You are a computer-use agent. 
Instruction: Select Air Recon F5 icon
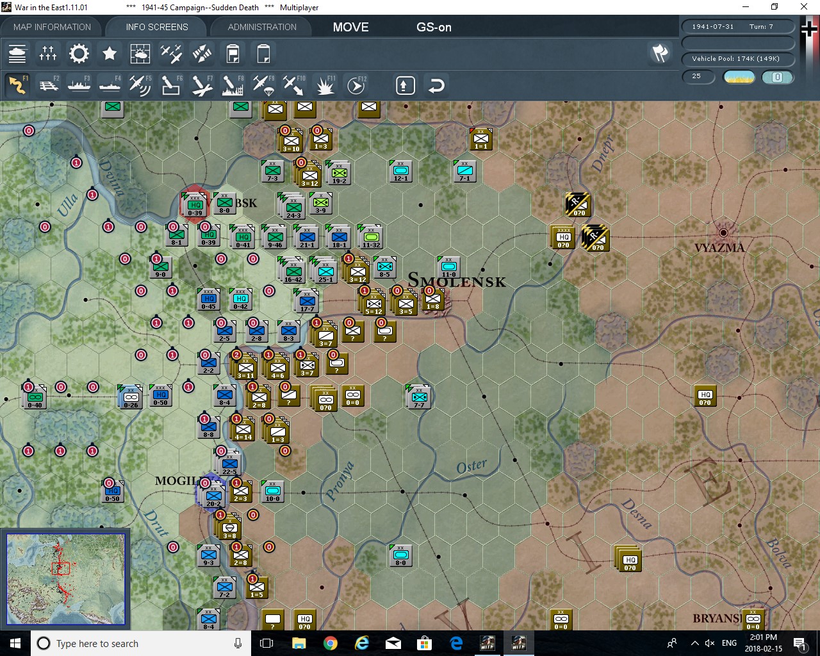tap(140, 85)
